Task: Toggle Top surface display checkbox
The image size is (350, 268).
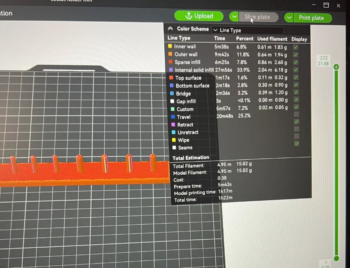Action: click(296, 77)
